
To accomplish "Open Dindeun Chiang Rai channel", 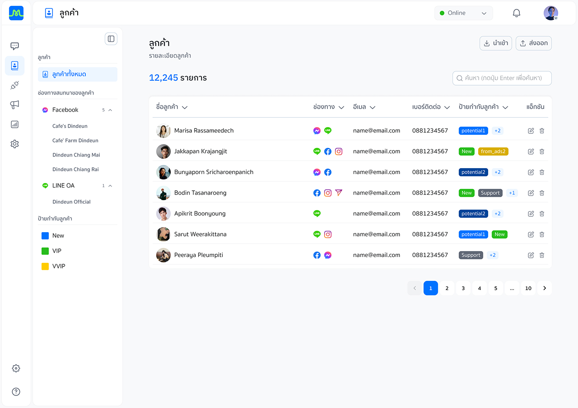I will click(75, 170).
